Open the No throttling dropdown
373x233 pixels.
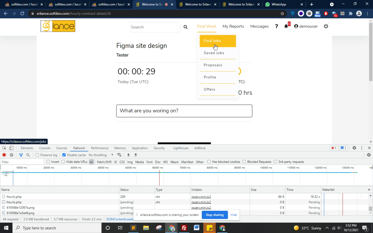tap(101, 155)
